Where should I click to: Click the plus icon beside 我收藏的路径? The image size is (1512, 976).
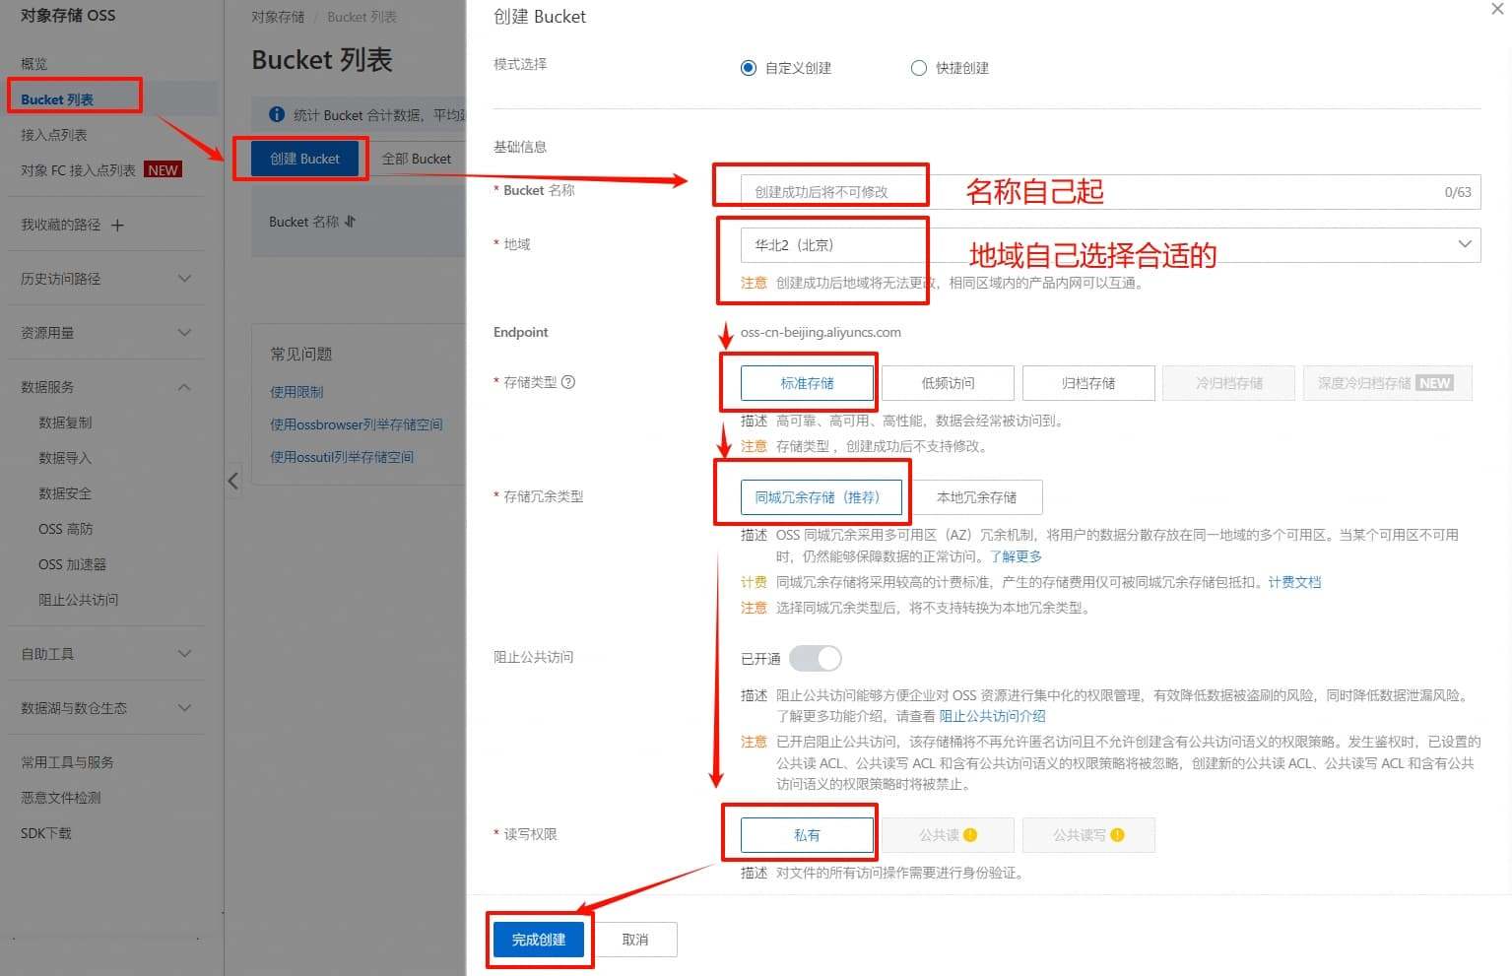point(117,226)
